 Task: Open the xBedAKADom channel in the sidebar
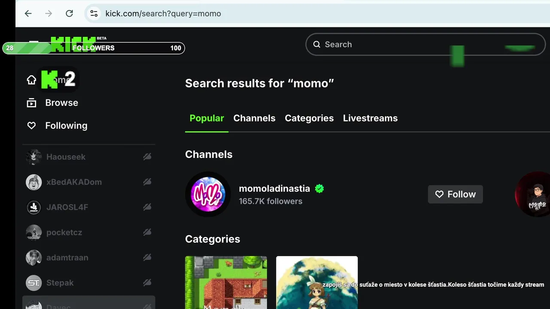coord(89,182)
